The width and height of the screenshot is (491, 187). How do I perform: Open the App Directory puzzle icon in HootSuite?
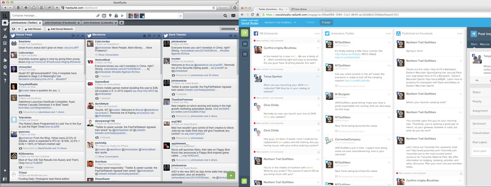[5, 60]
